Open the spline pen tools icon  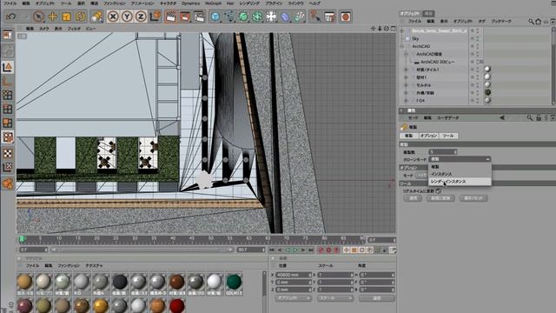point(229,17)
